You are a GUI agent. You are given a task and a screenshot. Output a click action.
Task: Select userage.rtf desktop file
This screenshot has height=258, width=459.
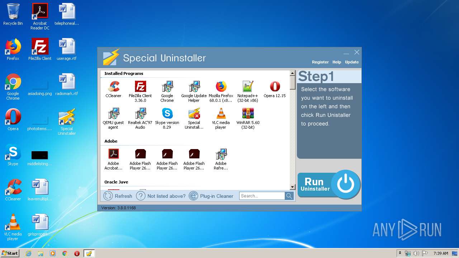(x=67, y=49)
